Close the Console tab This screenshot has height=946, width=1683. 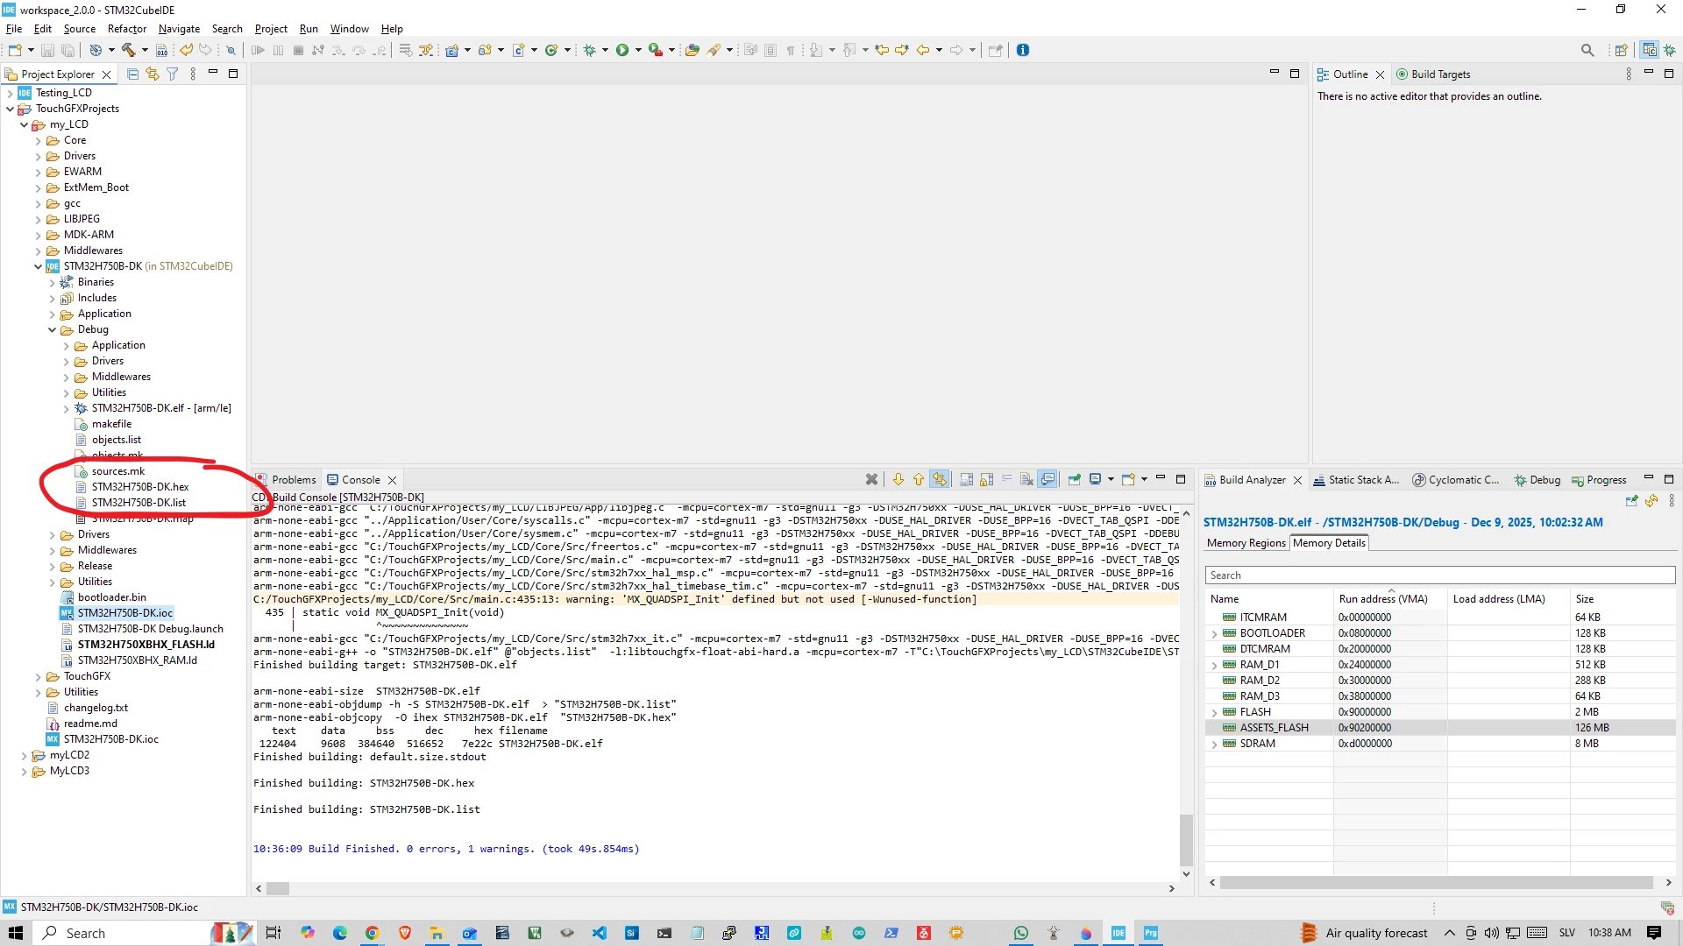393,480
